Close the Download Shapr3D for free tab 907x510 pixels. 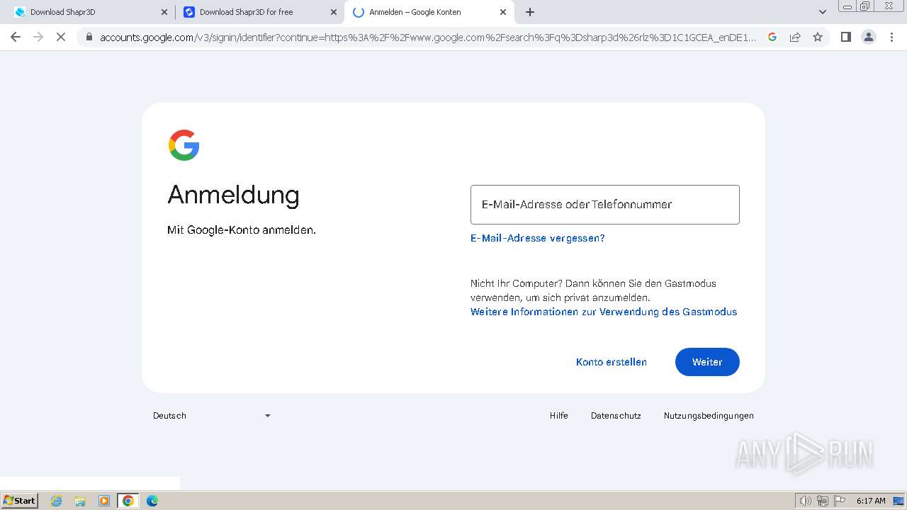click(x=334, y=12)
